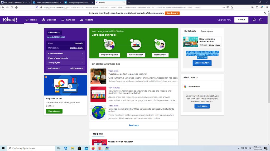The width and height of the screenshot is (270, 151).
Task: Open File Explorer from taskbar
Action: (73, 148)
